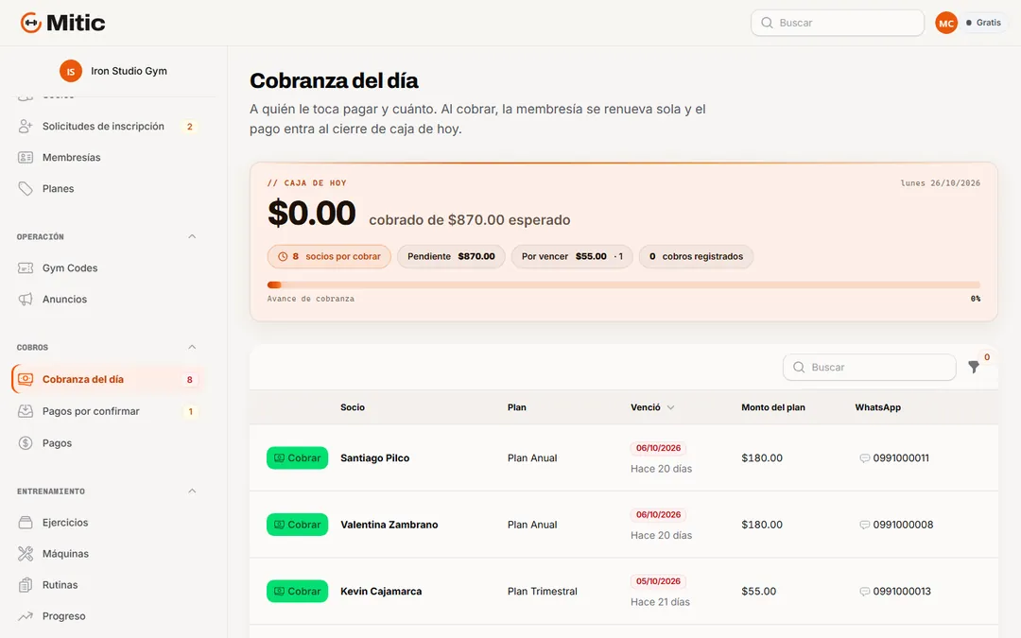Click the Avance de cobranza progress bar
This screenshot has width=1021, height=638.
click(x=623, y=285)
